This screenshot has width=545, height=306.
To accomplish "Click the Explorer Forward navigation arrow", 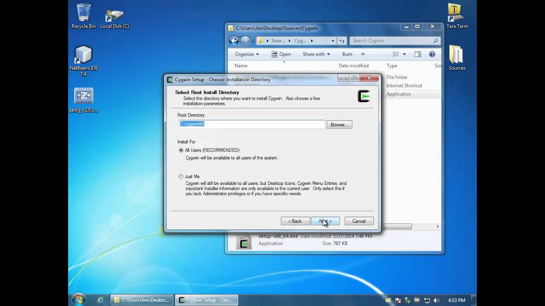I will (x=245, y=41).
